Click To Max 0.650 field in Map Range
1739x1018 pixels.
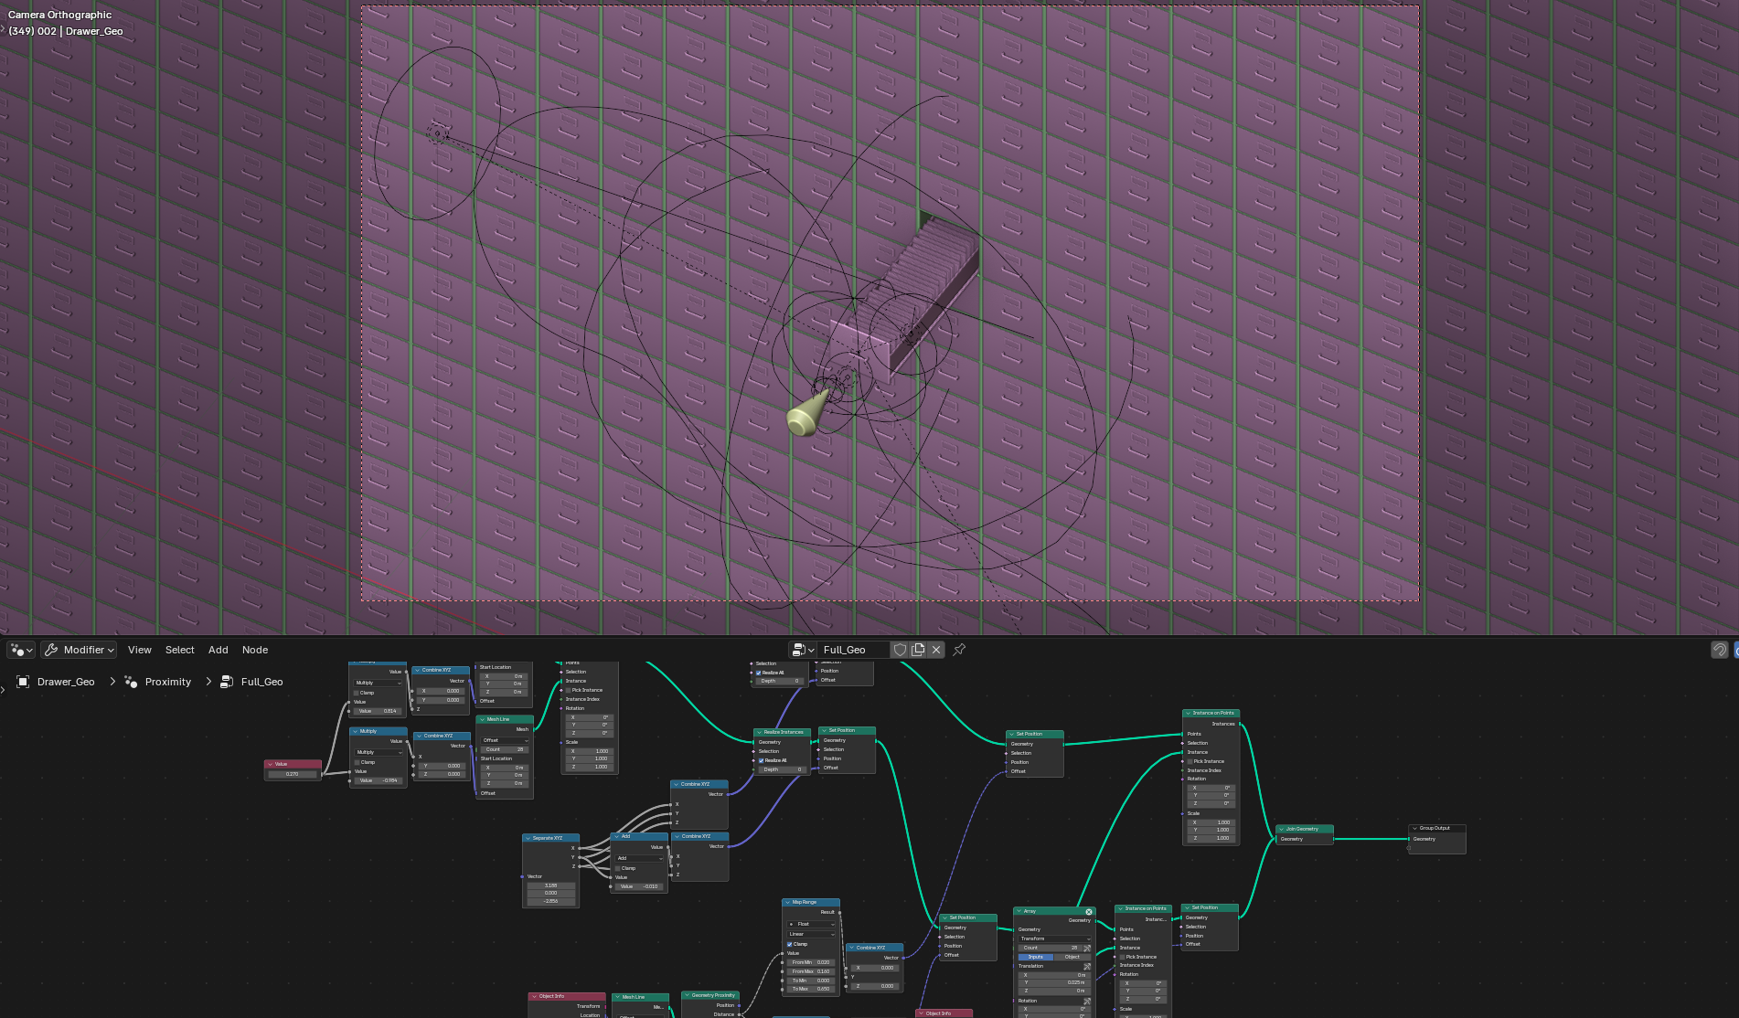coord(811,989)
